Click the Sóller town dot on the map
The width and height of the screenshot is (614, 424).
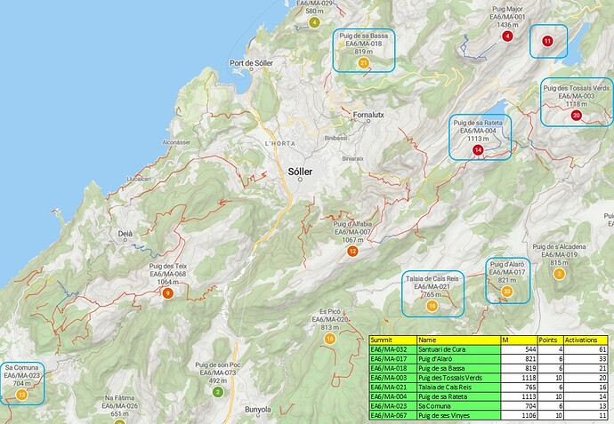coord(301,180)
